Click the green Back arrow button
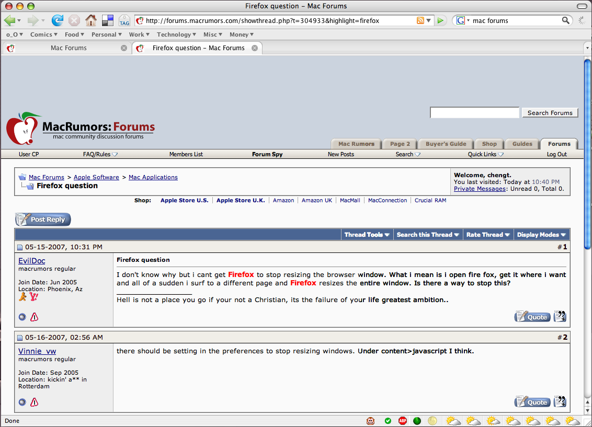The width and height of the screenshot is (592, 427). 9,20
